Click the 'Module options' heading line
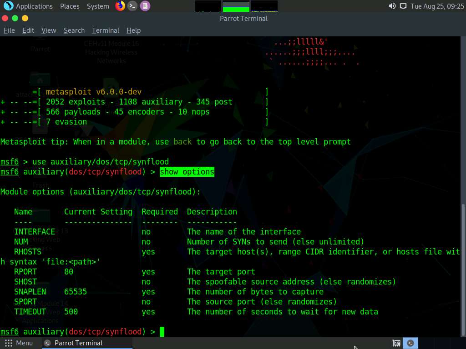Screen dimensions: 466x349 click(101, 192)
